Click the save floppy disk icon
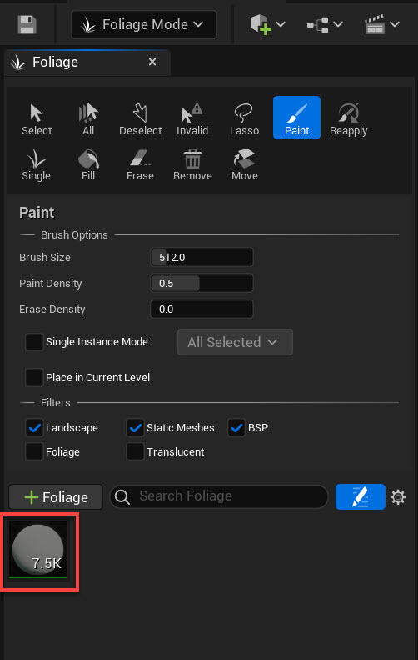 coord(27,24)
